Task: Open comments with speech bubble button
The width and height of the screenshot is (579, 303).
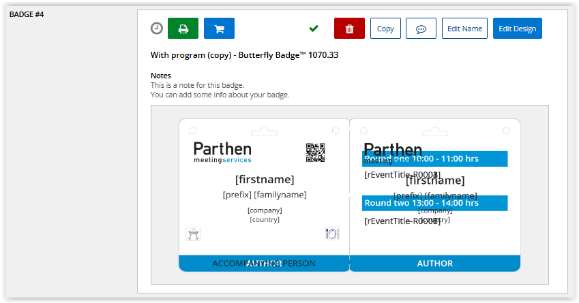Action: [x=421, y=29]
